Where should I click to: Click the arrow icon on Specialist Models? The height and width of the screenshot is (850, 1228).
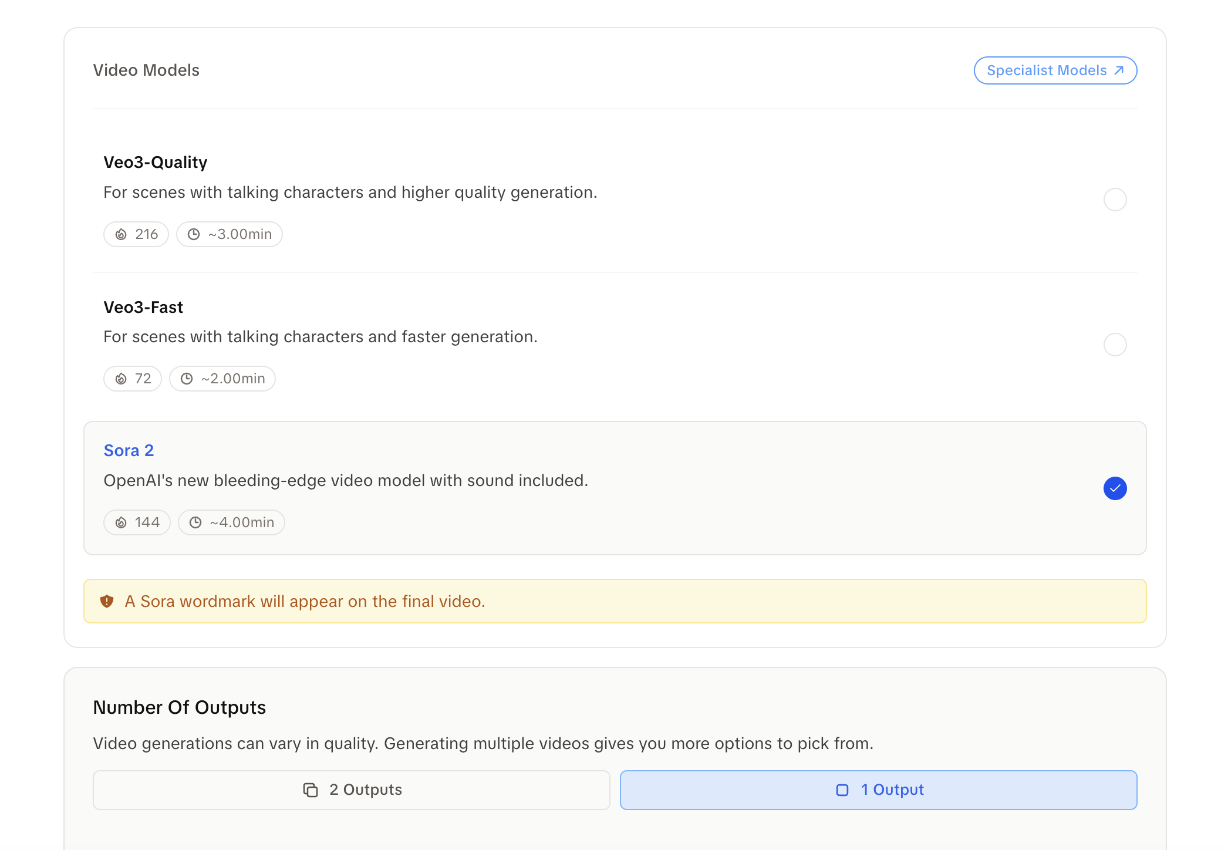1119,70
